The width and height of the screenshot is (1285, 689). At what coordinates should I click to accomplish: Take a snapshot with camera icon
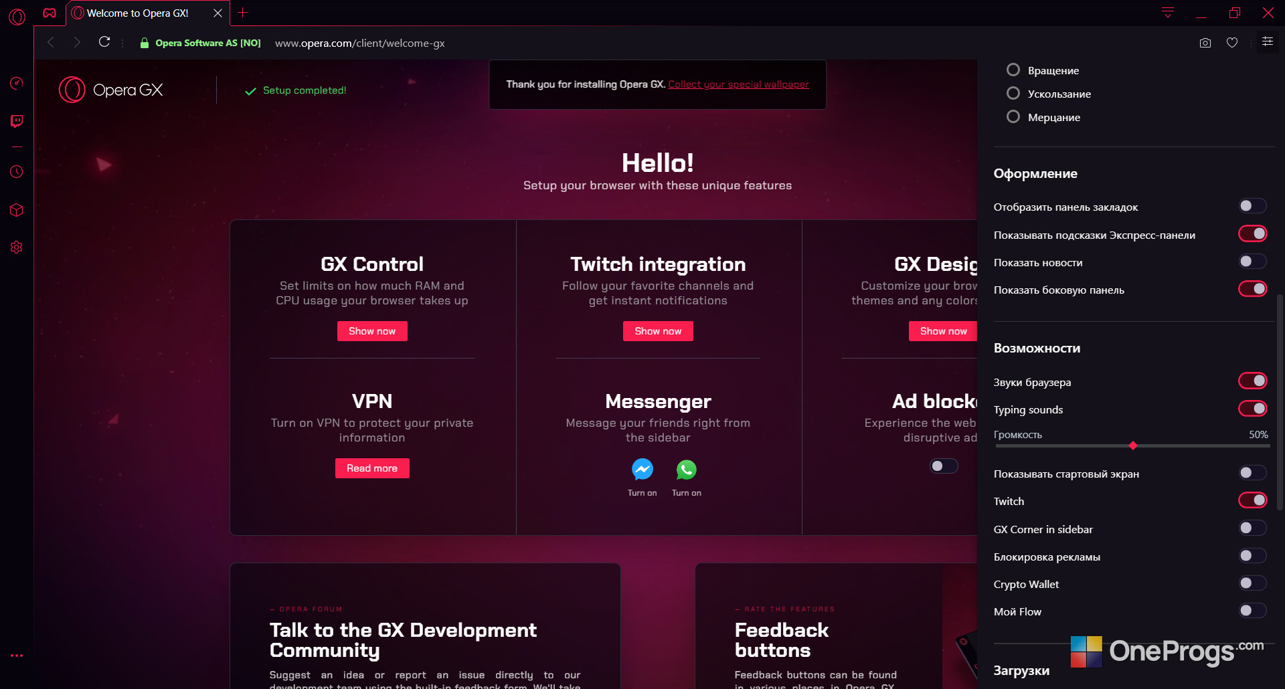coord(1205,43)
